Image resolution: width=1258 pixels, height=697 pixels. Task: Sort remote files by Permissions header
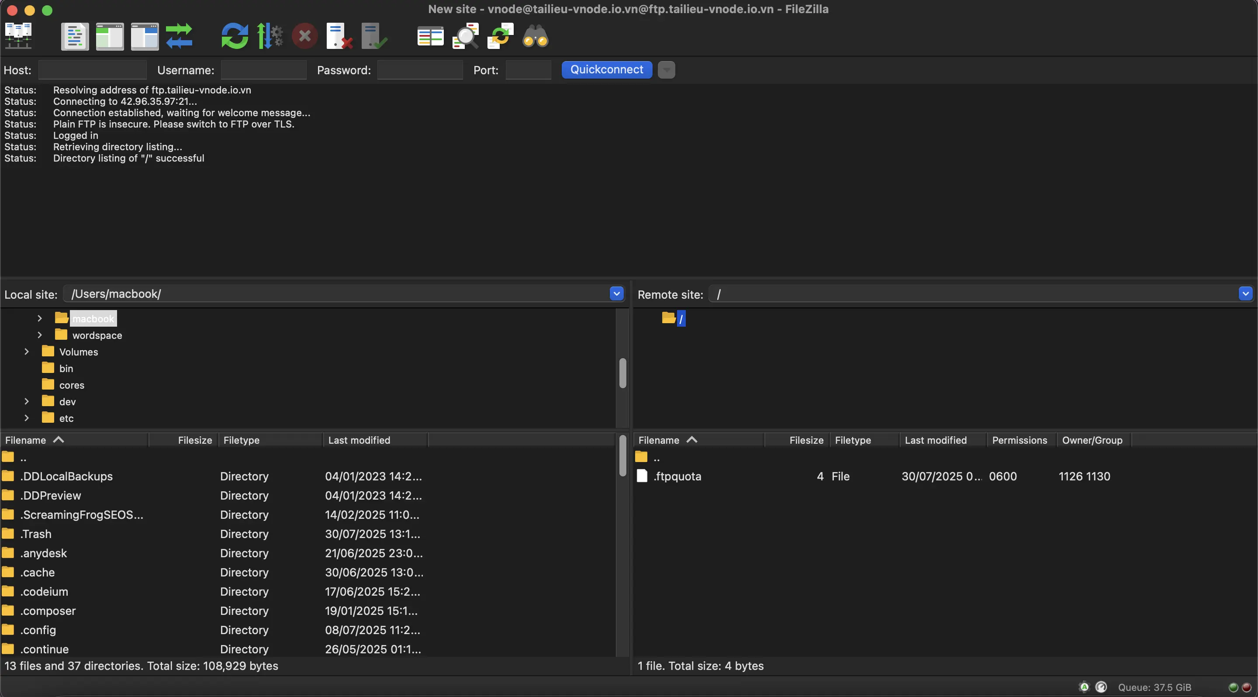tap(1022, 440)
